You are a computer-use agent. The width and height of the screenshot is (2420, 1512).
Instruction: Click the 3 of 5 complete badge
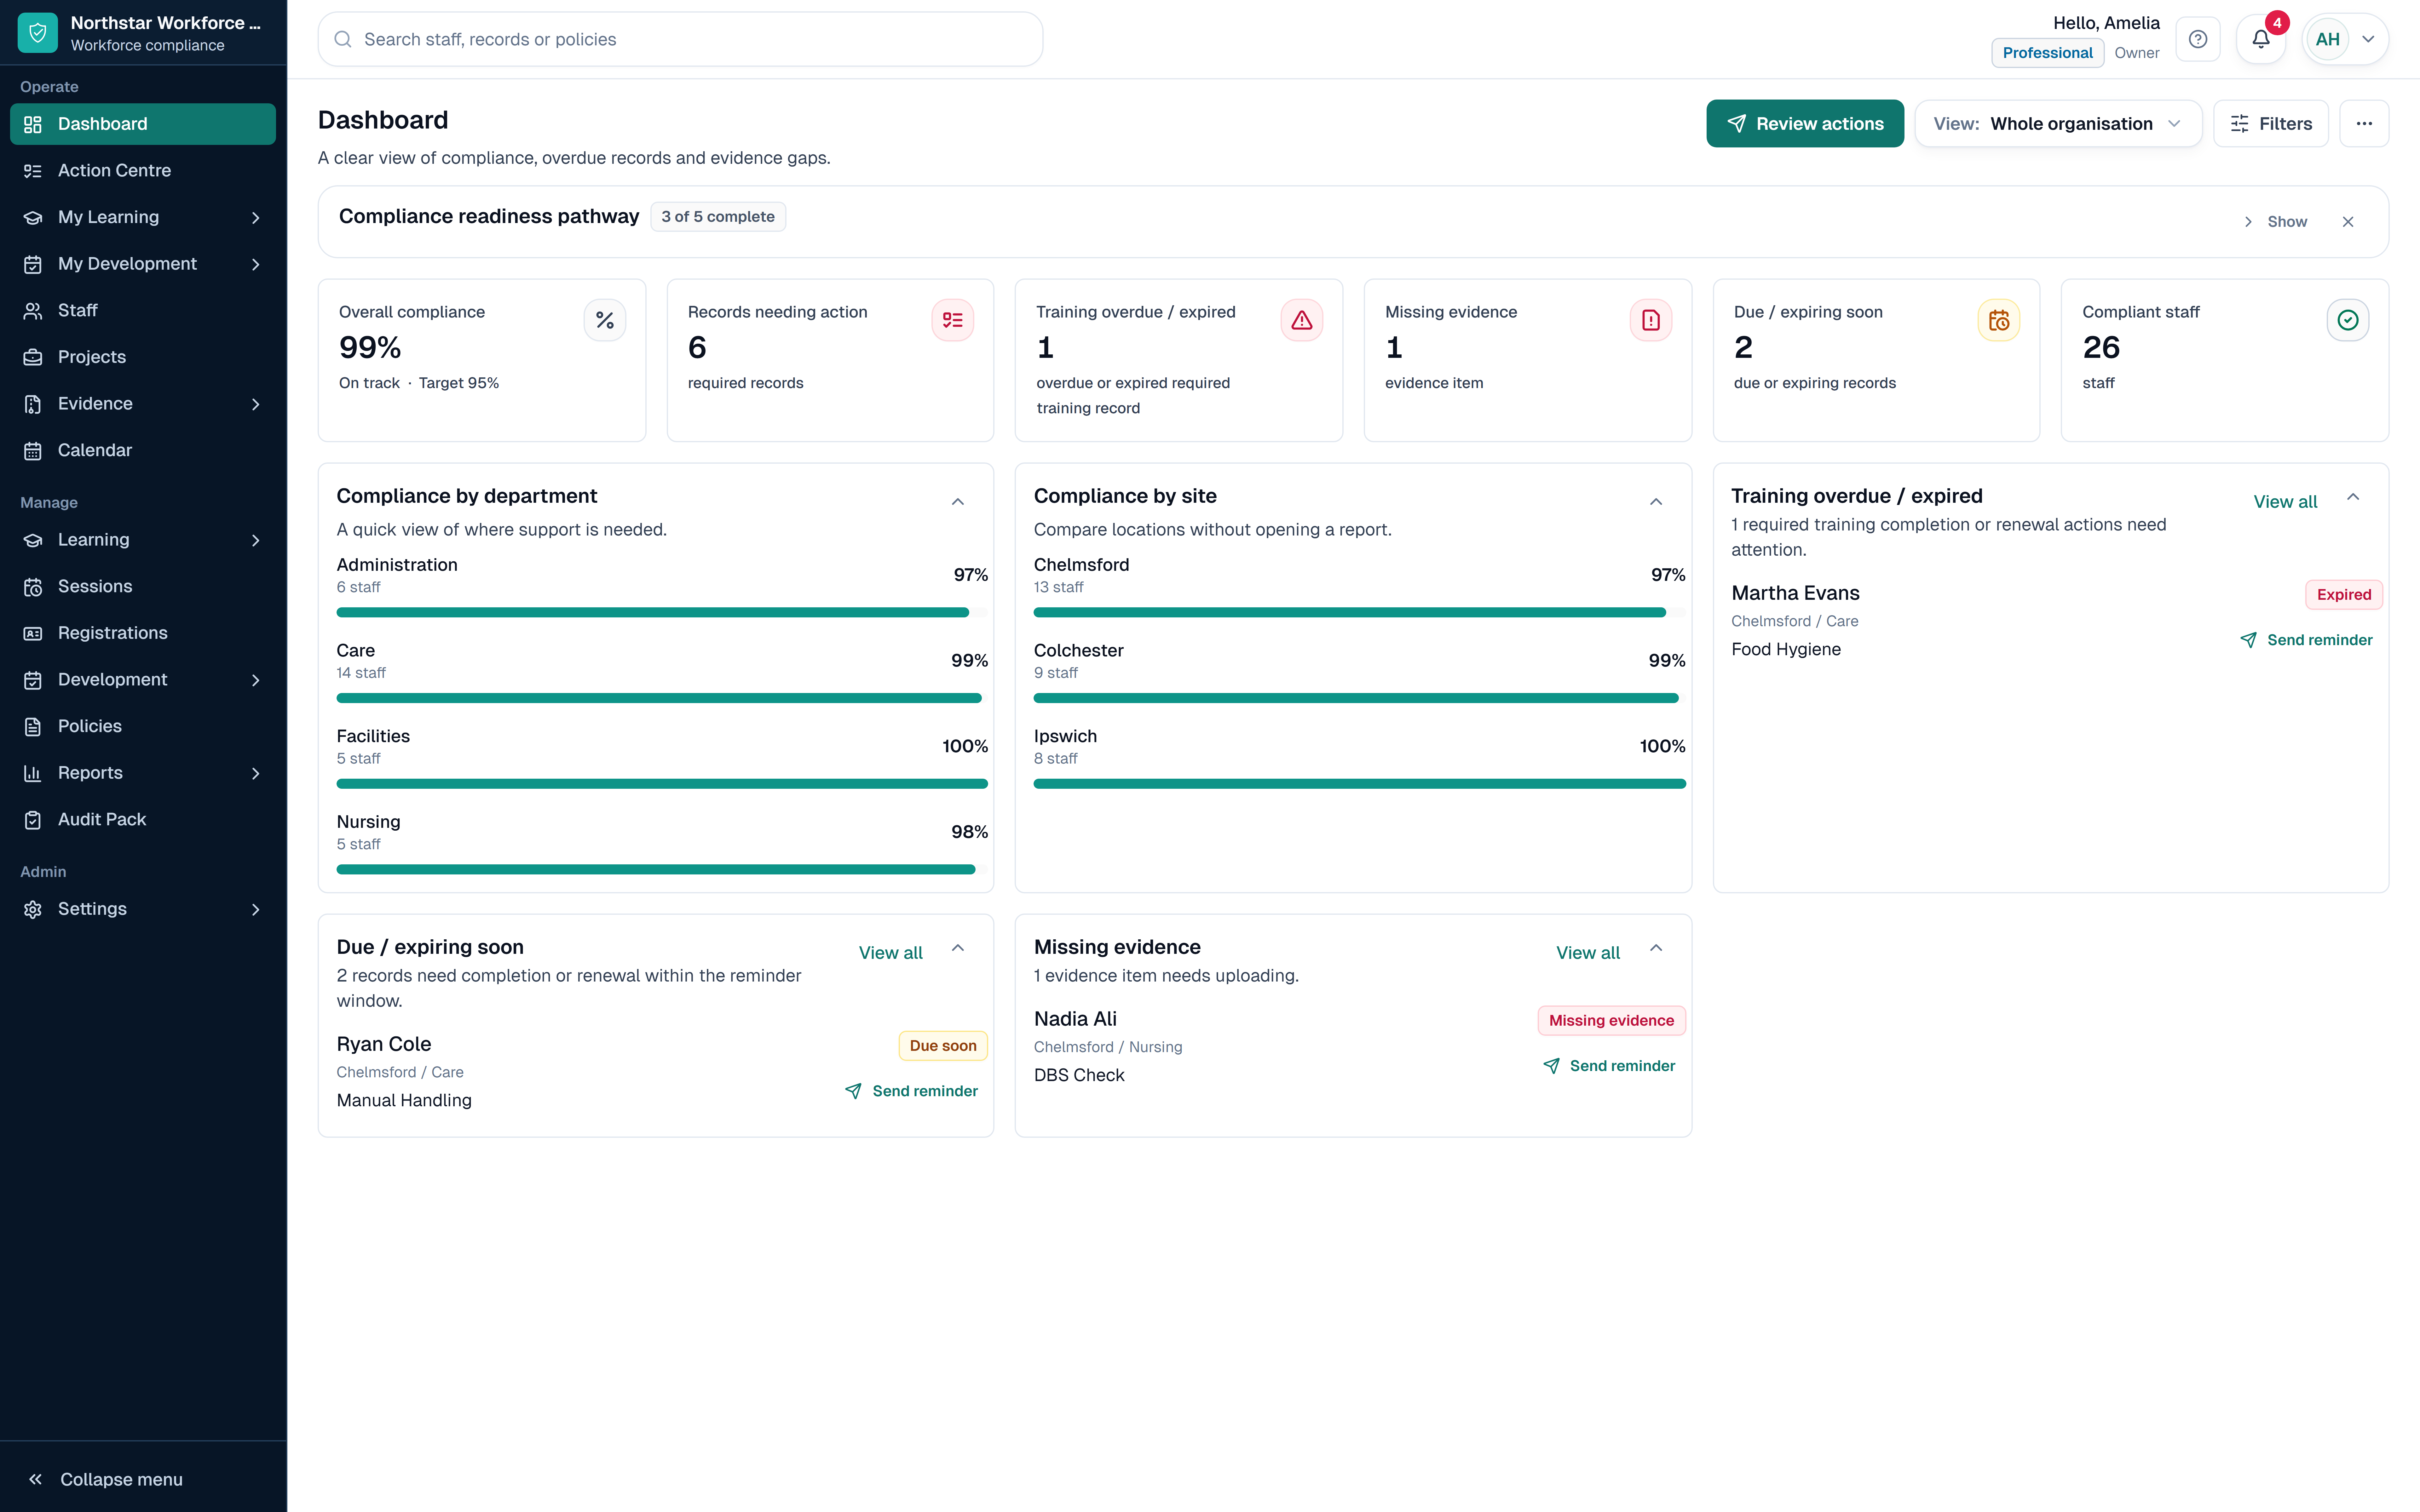(x=718, y=217)
